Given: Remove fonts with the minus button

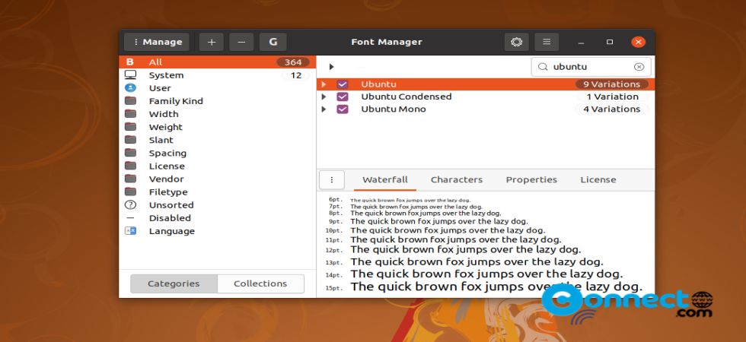Looking at the screenshot, I should pos(241,42).
